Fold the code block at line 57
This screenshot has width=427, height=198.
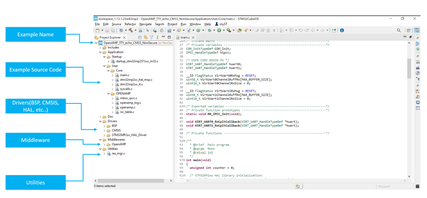184,160
